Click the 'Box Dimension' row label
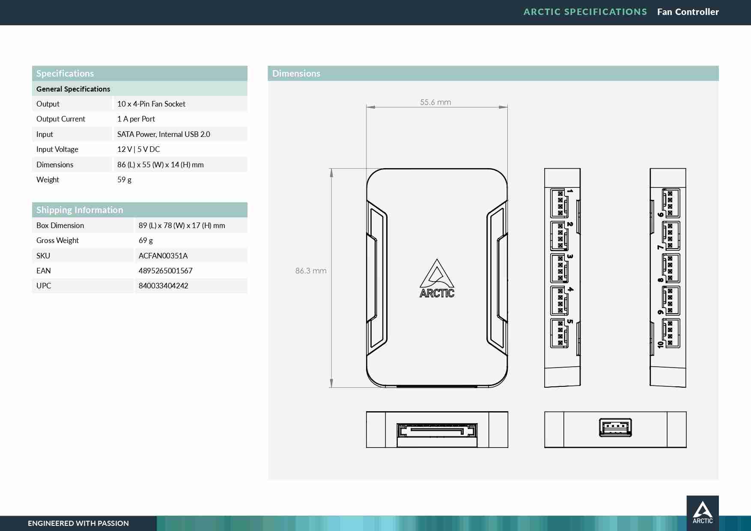This screenshot has width=751, height=531. tap(60, 225)
